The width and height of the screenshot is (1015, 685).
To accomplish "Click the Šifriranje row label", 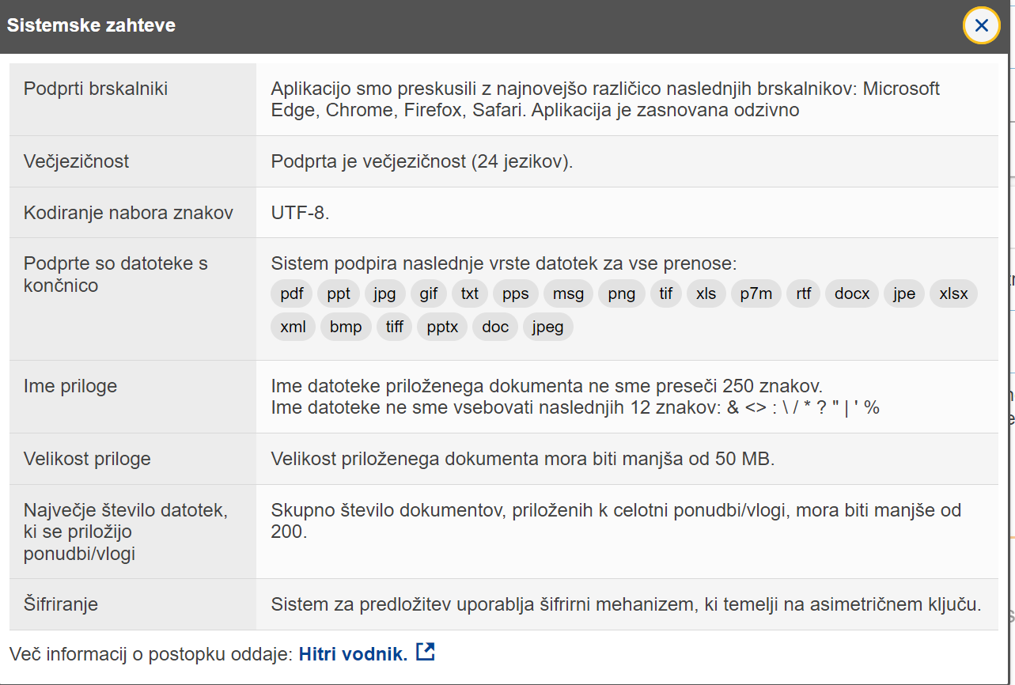I will pyautogui.click(x=61, y=604).
